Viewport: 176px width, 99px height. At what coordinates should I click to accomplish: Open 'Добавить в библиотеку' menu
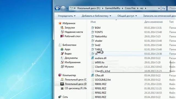96,16
